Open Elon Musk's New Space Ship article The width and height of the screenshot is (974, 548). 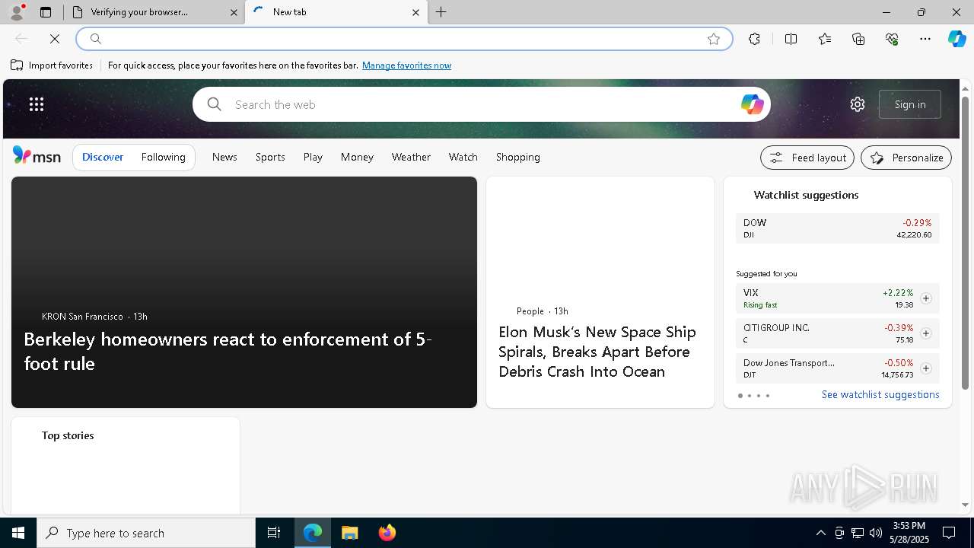(597, 352)
